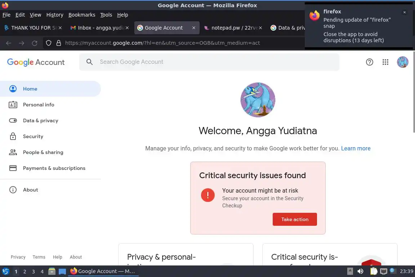This screenshot has width=415, height=277.
Task: Follow the Learn more link
Action: tap(356, 149)
